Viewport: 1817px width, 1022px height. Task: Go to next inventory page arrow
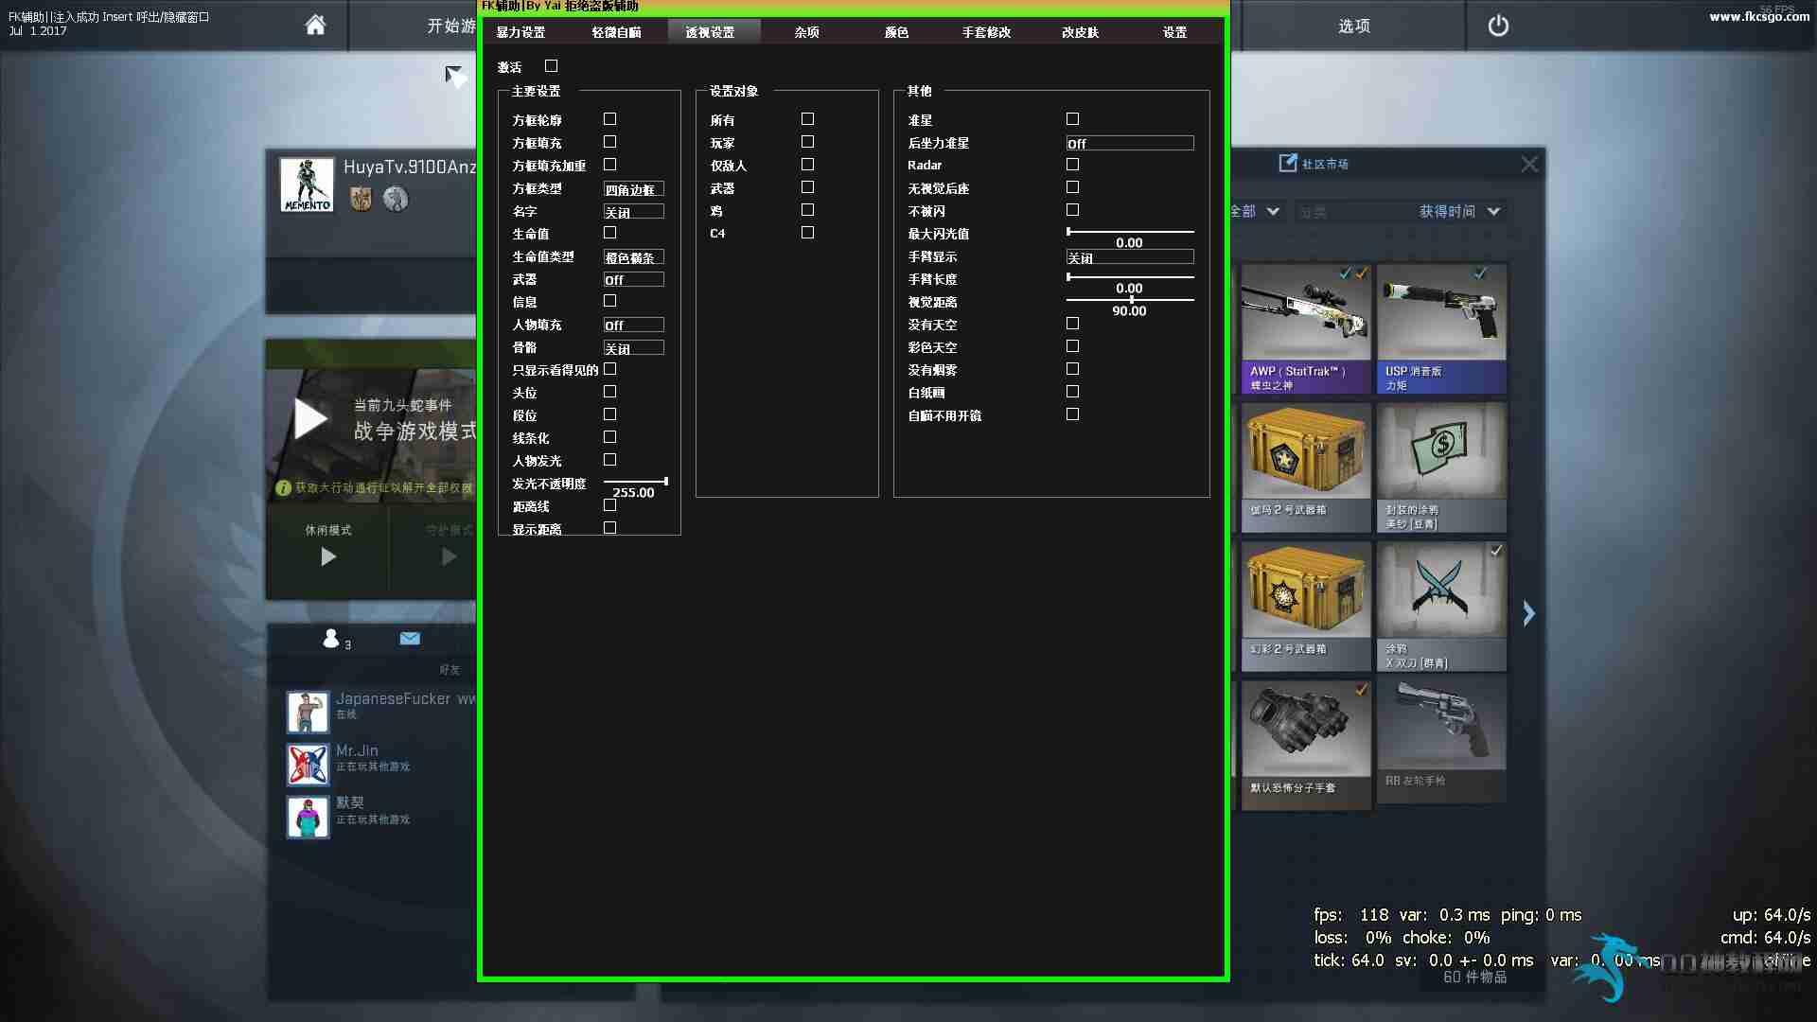(x=1528, y=613)
